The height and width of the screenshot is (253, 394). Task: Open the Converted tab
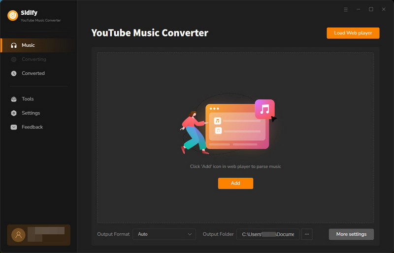[38, 73]
